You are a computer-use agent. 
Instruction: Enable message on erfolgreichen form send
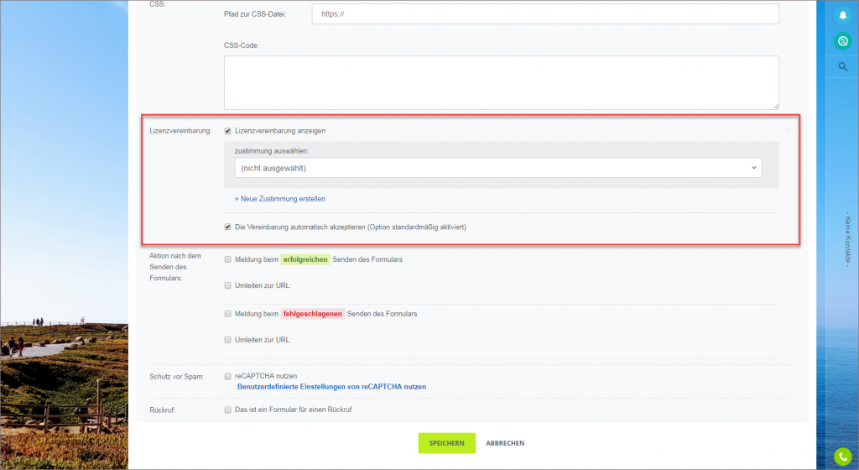[x=228, y=259]
